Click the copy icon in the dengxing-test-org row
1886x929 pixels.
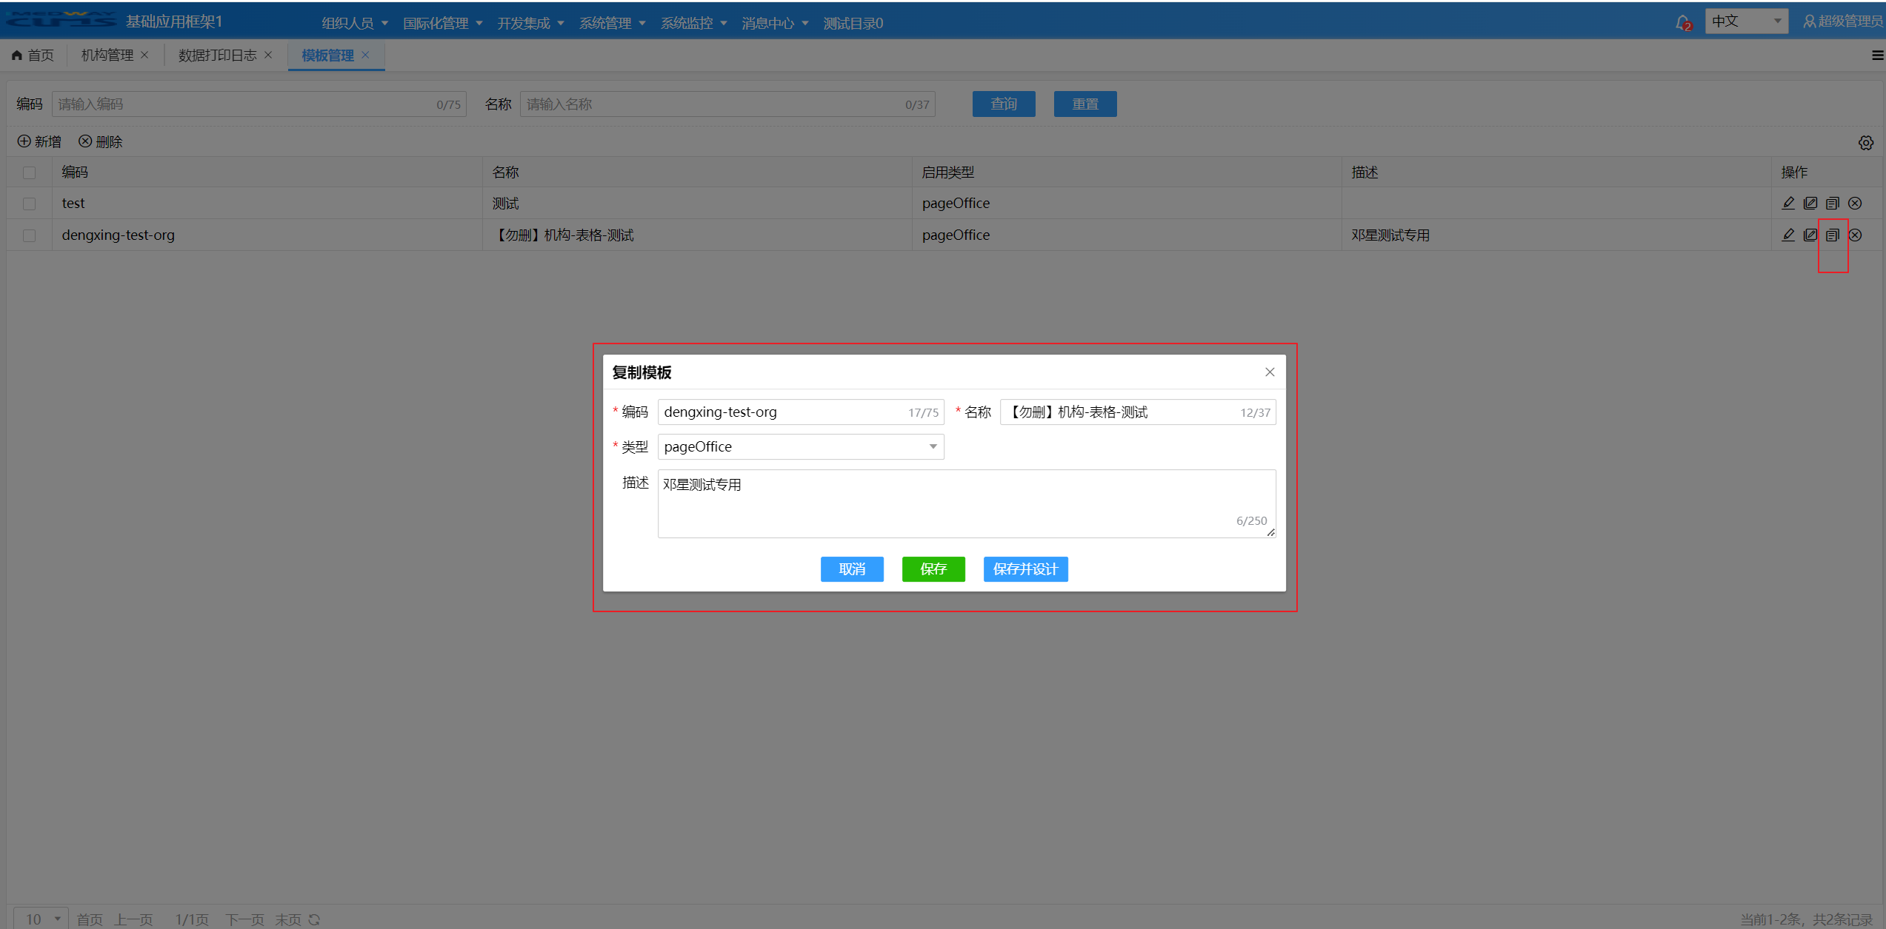pos(1832,235)
